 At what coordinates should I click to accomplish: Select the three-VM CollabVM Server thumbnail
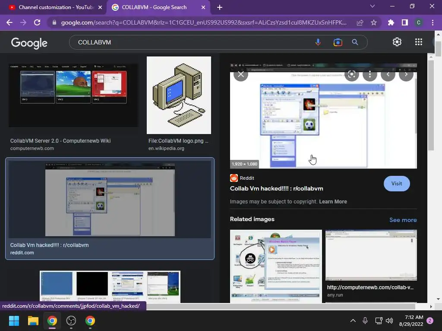coord(73,95)
